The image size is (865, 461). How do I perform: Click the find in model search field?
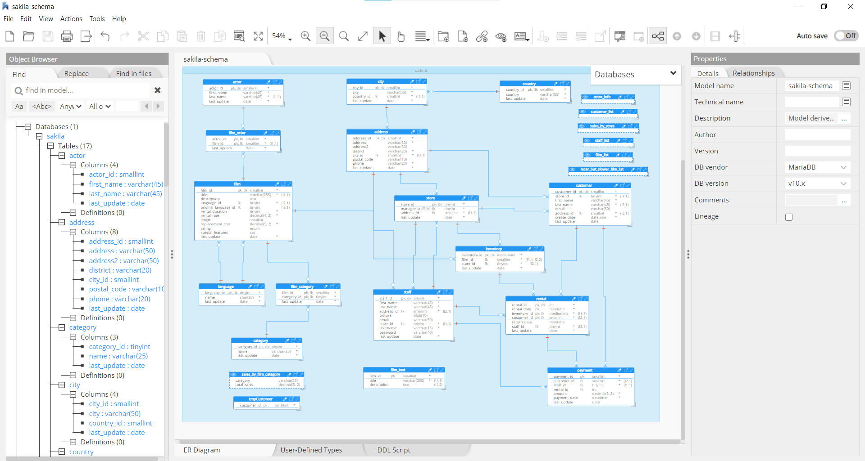[x=81, y=90]
